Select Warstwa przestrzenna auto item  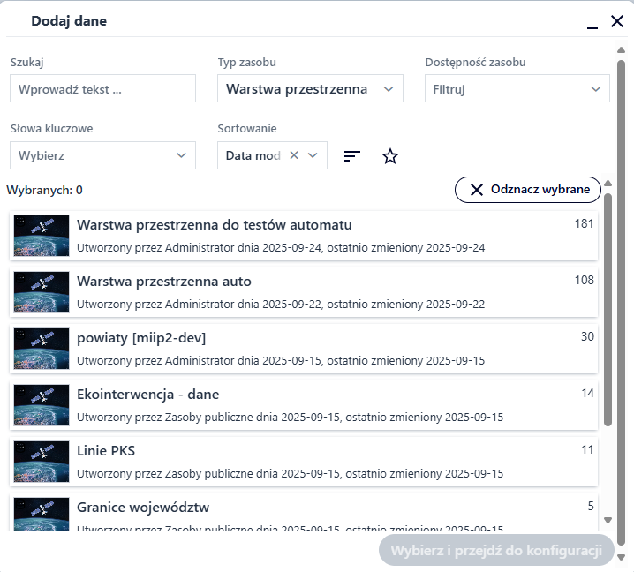pos(303,291)
